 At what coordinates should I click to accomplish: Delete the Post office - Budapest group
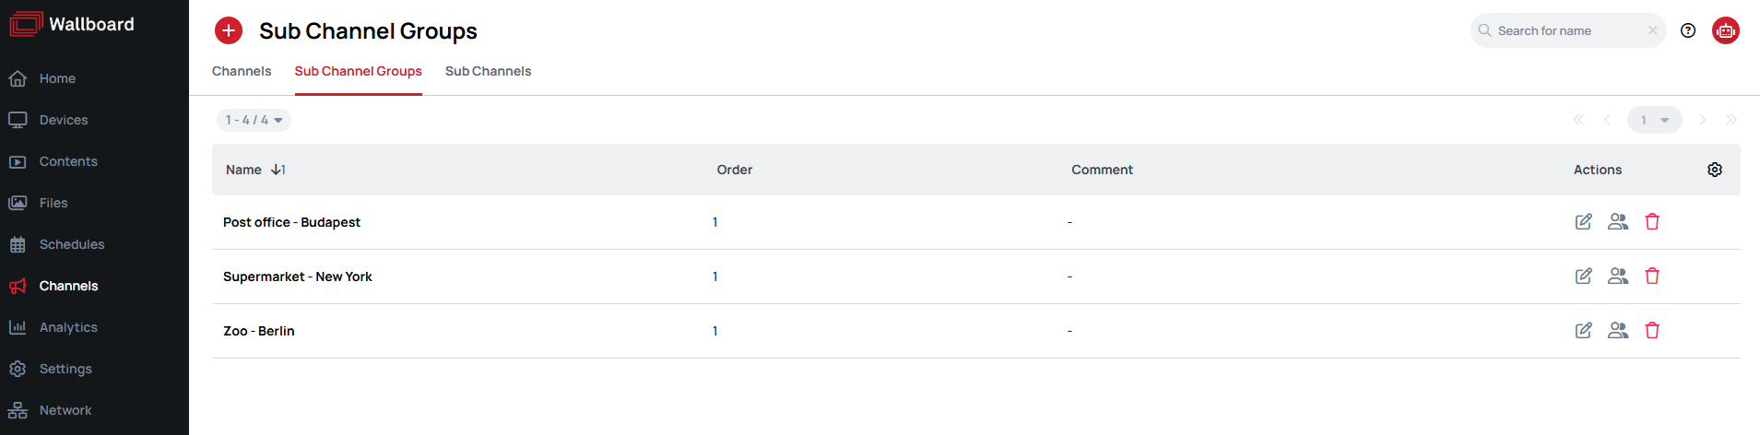[1652, 222]
